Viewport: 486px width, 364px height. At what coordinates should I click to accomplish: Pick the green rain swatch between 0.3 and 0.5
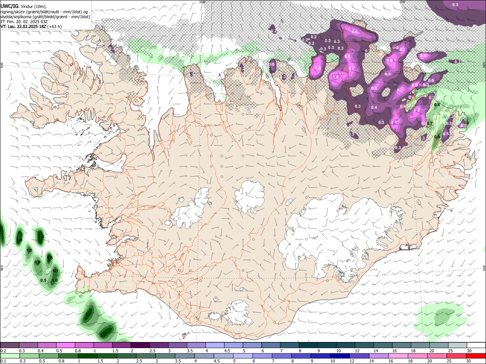30,356
